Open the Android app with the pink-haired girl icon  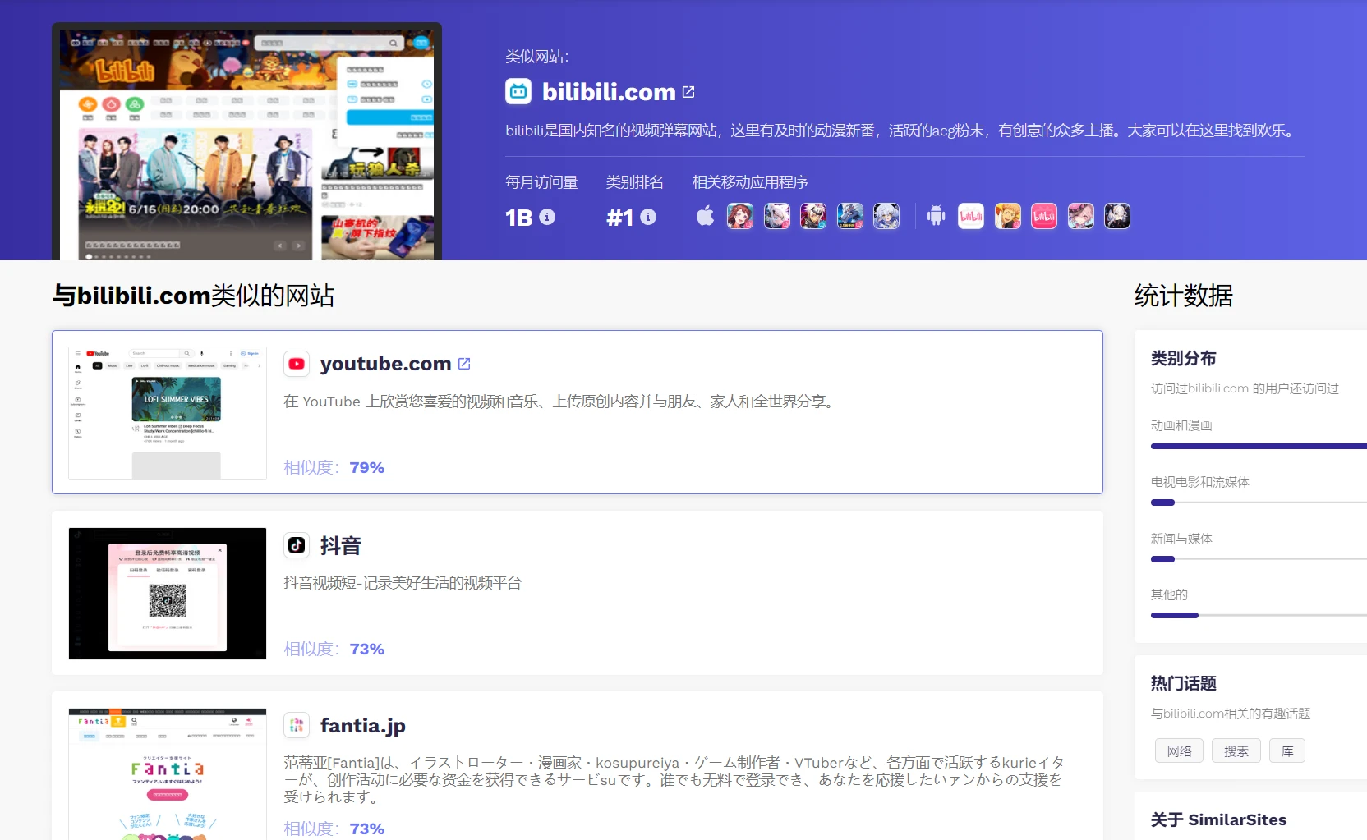click(1081, 216)
